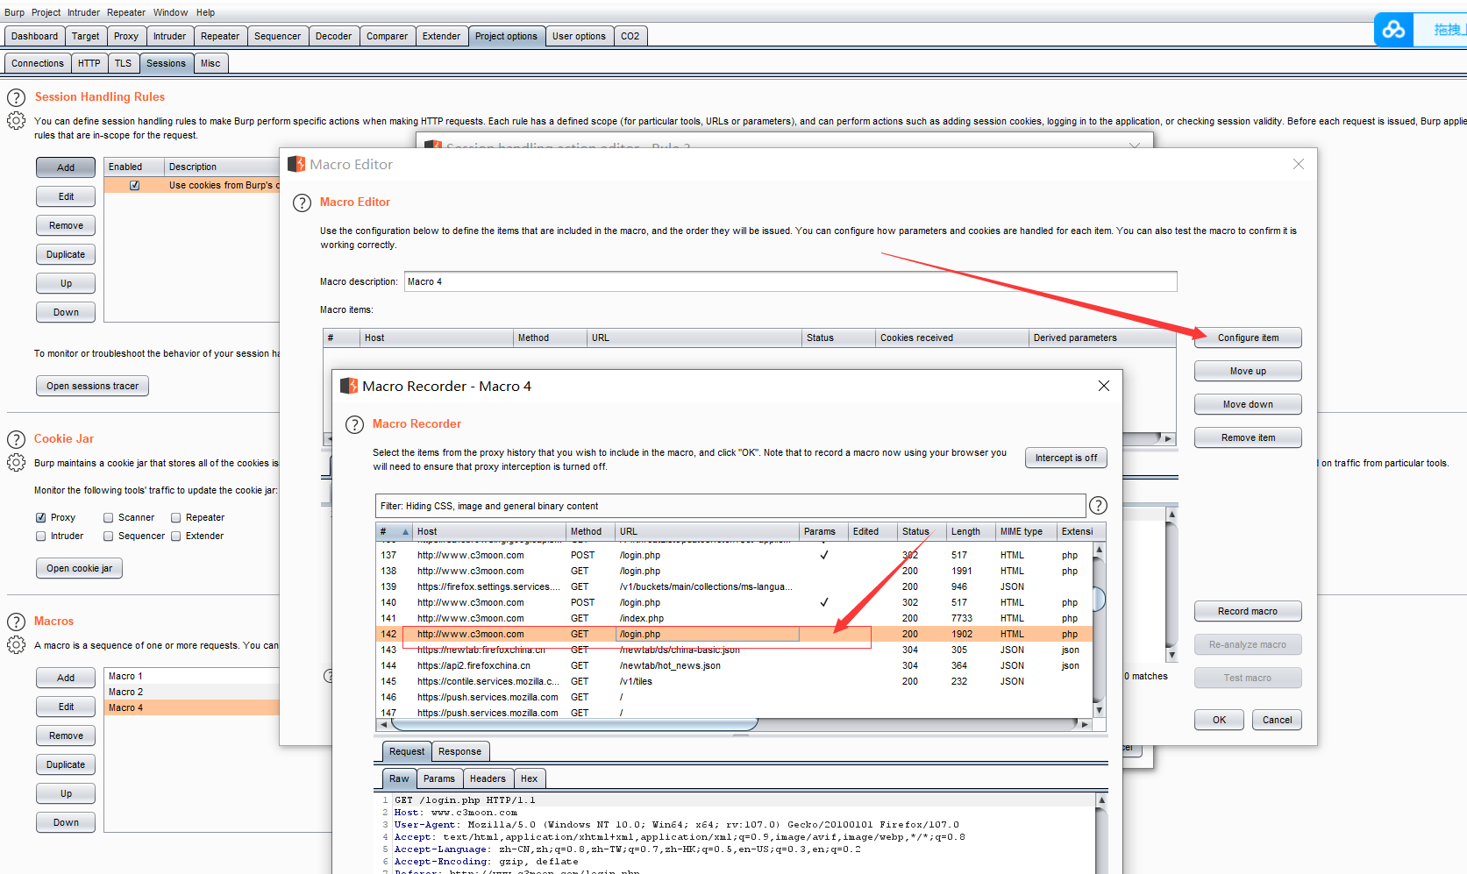
Task: Toggle the Intercept is off button
Action: (1066, 458)
